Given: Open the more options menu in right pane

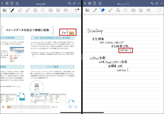Looking at the screenshot, I should tap(161, 3).
